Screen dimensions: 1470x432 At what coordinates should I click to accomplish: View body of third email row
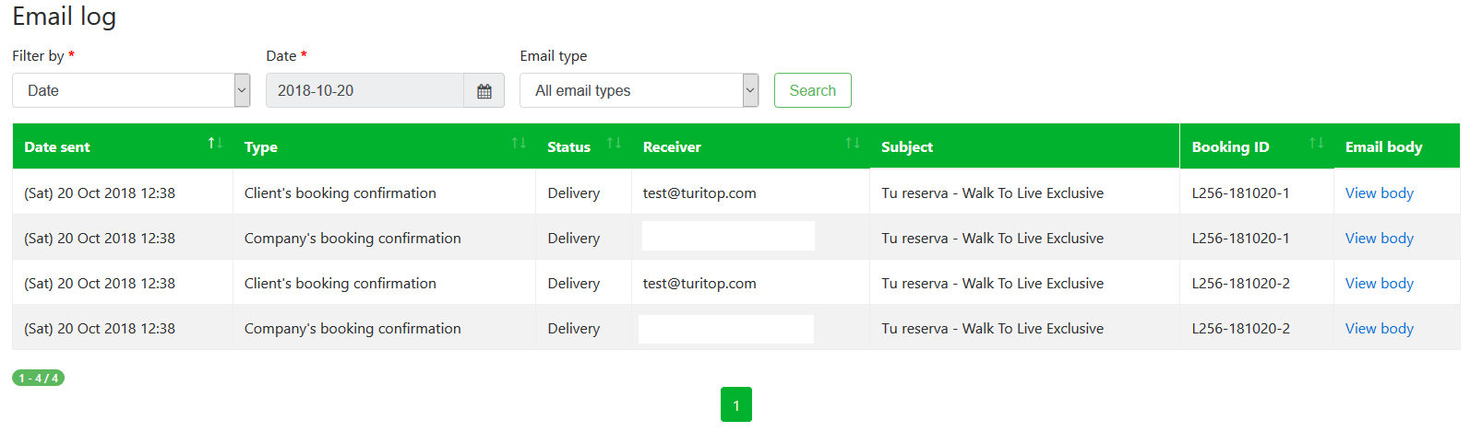pyautogui.click(x=1379, y=284)
